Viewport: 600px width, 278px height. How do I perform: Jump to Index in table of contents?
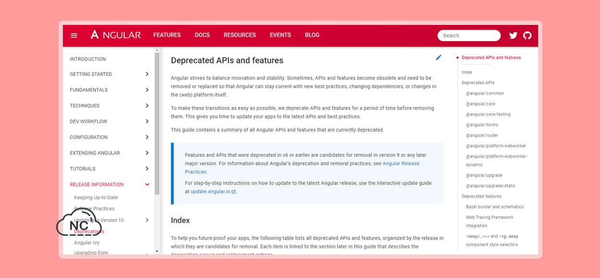click(467, 72)
